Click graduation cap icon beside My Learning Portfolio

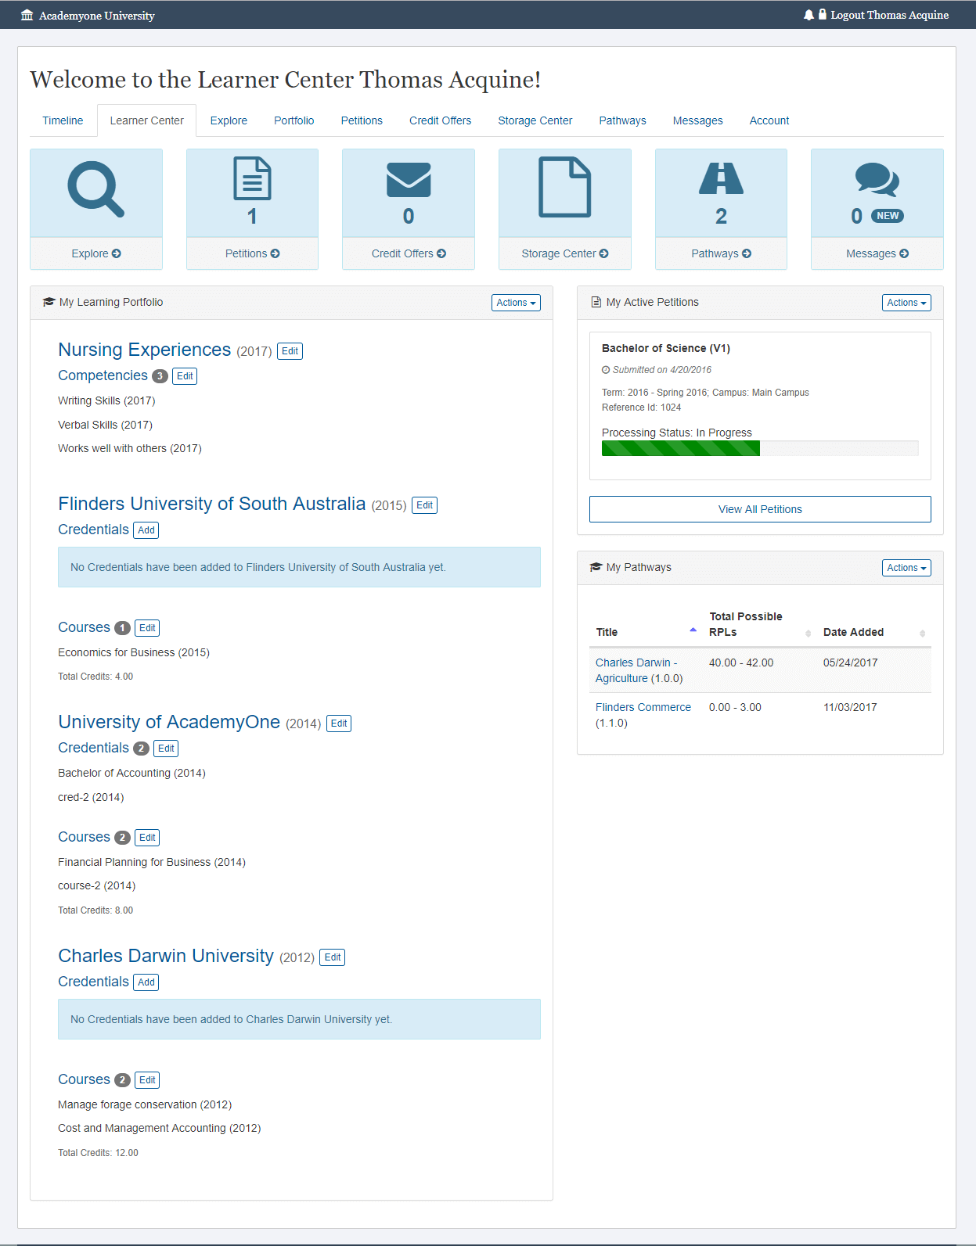pos(49,302)
